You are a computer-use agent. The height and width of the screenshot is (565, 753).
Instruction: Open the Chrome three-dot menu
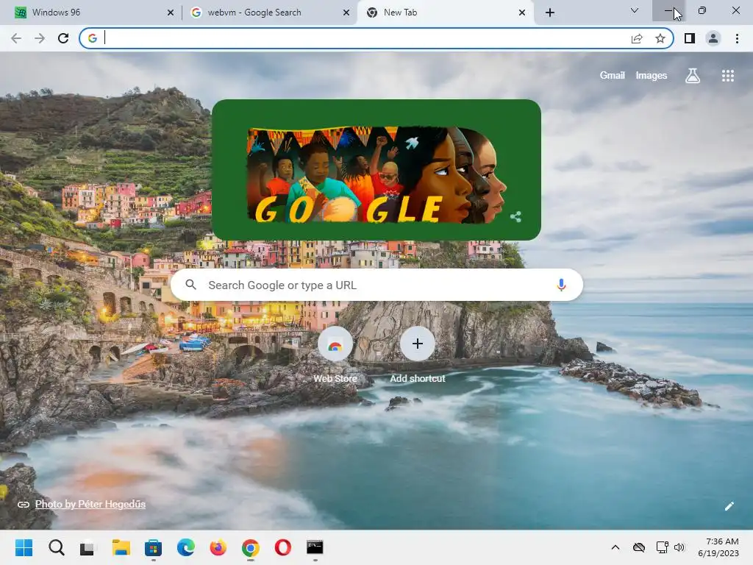737,38
